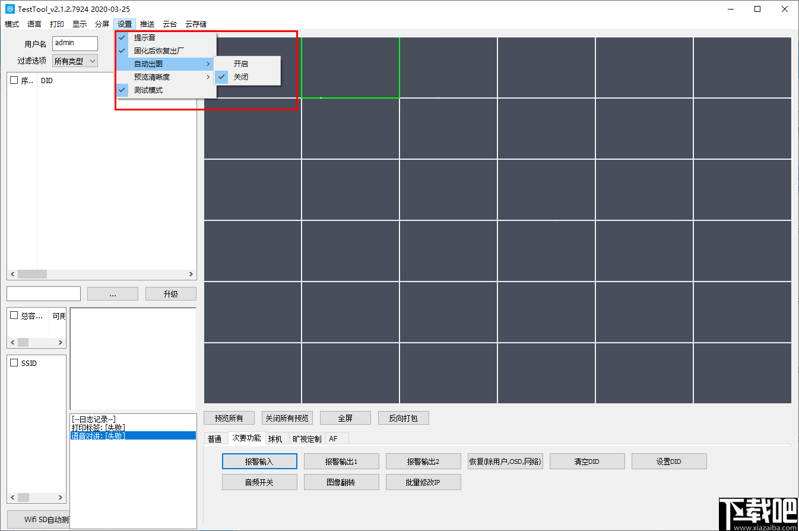Click 预览所有 to preview all channels

tap(229, 418)
